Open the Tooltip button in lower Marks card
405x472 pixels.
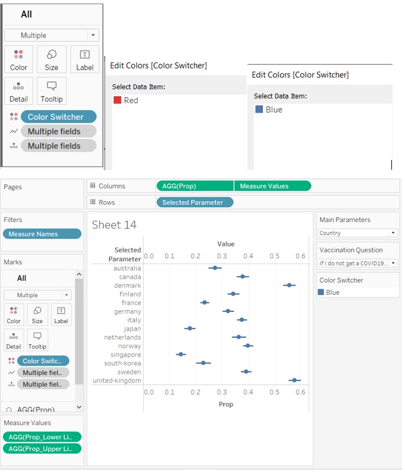(x=37, y=340)
